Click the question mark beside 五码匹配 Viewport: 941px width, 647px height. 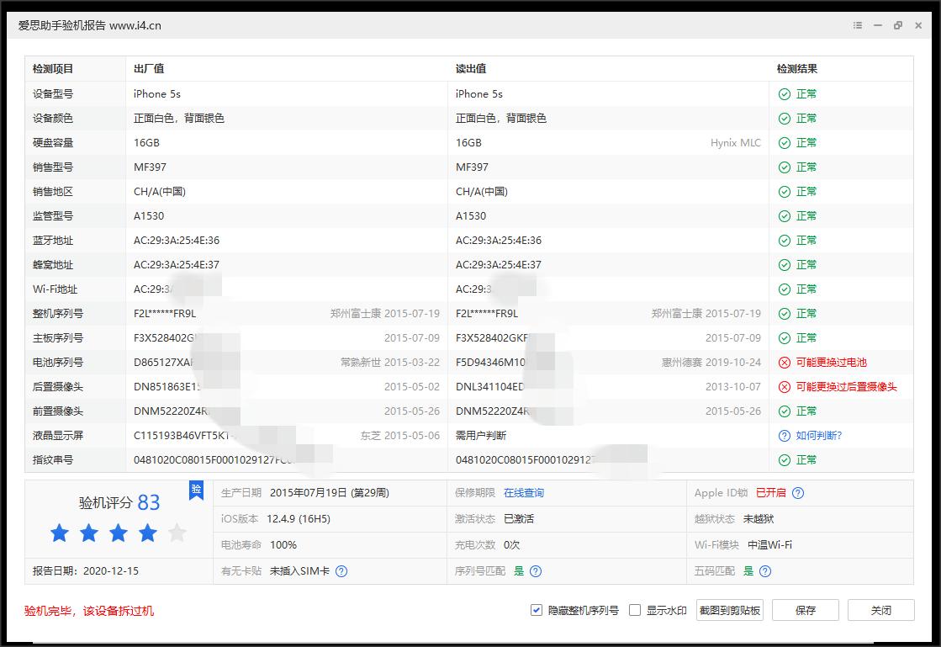click(764, 570)
